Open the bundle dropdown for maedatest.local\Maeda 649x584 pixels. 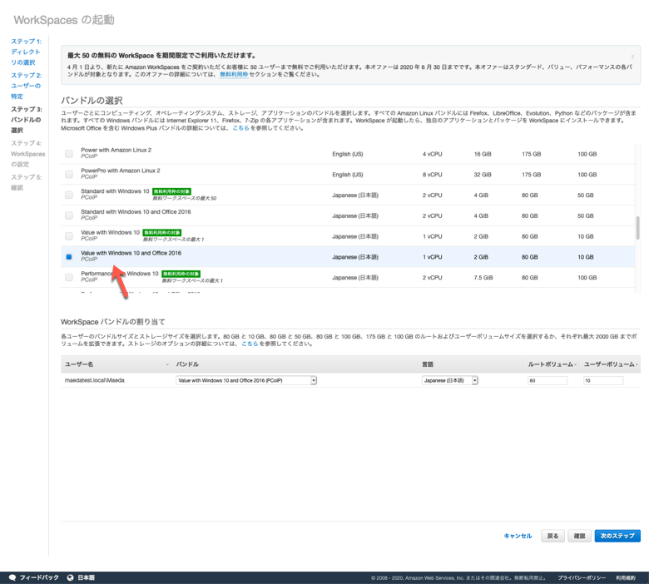(x=246, y=380)
